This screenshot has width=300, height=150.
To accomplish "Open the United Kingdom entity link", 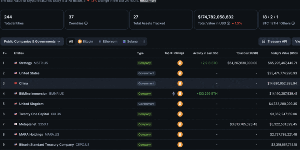I will click(31, 104).
